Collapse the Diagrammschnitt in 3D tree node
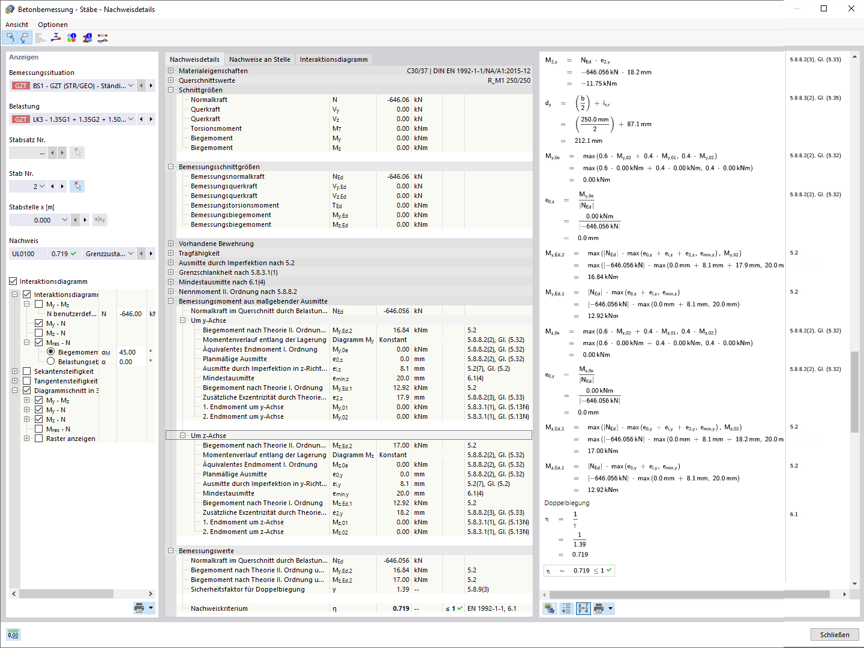 pyautogui.click(x=14, y=391)
